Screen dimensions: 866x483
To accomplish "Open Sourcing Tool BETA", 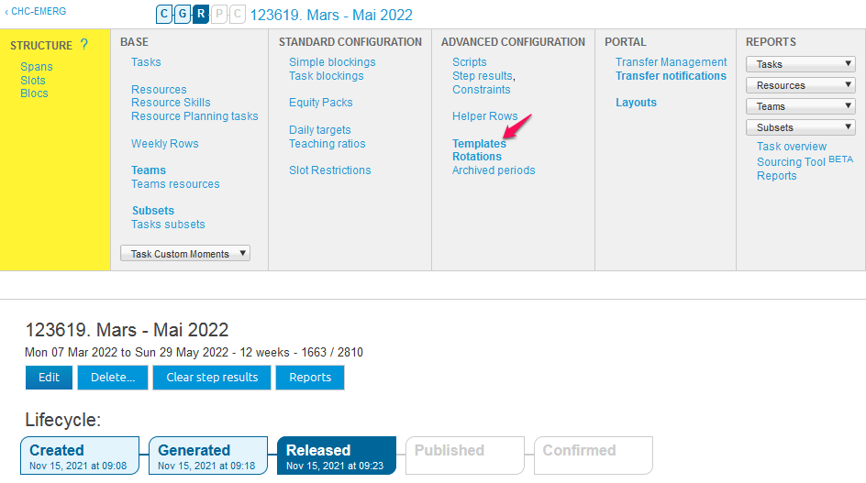I will point(805,161).
